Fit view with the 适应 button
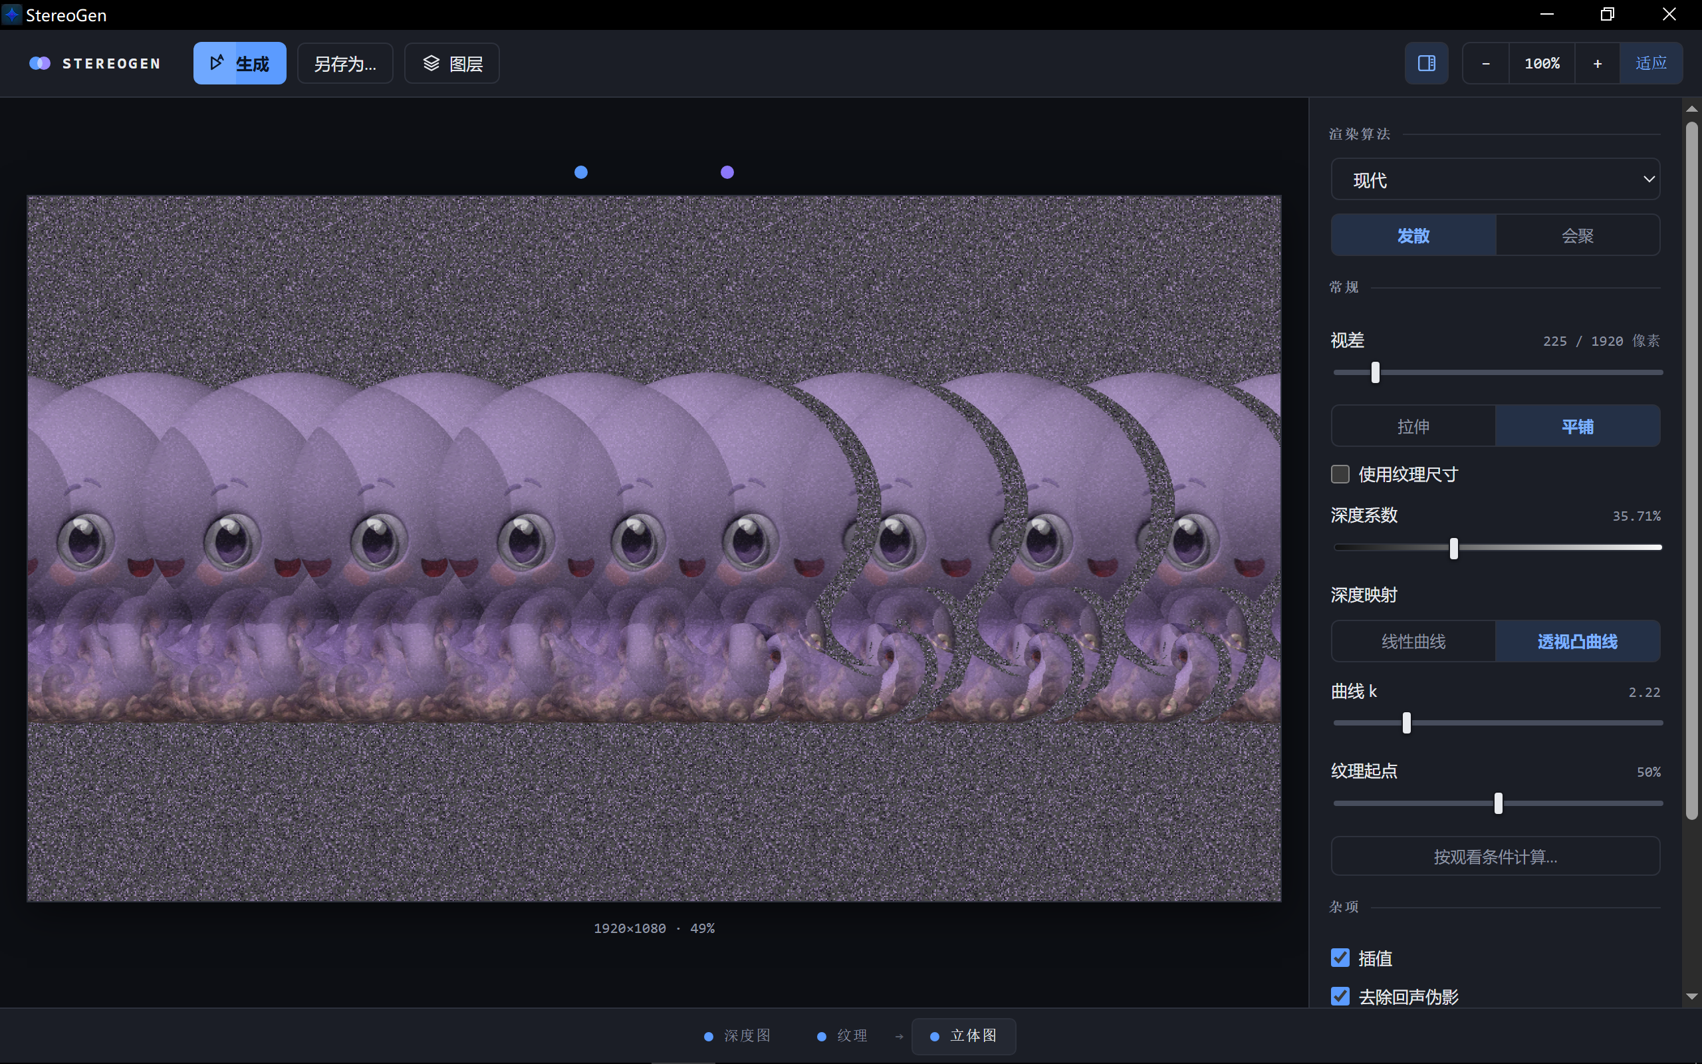Screen dimensions: 1702x1064 coord(1651,63)
